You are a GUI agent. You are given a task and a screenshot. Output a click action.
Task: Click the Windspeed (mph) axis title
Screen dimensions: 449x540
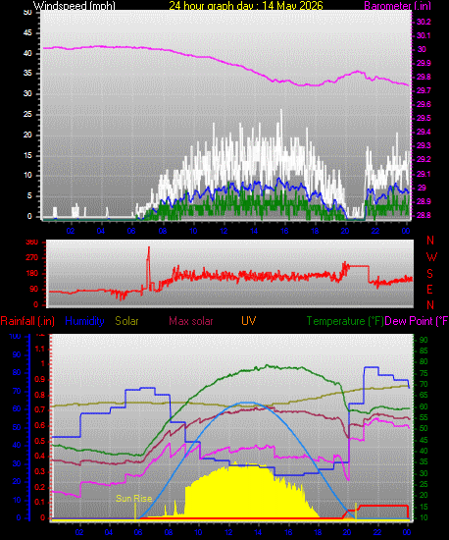[75, 6]
